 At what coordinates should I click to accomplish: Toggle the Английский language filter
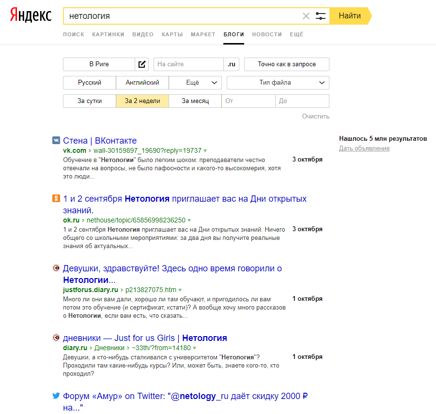pos(142,83)
